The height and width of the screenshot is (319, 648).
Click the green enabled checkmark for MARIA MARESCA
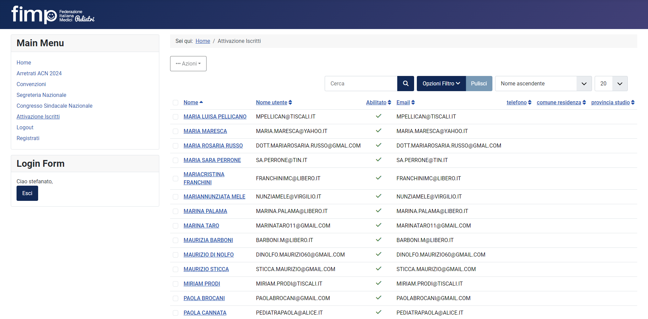[378, 131]
